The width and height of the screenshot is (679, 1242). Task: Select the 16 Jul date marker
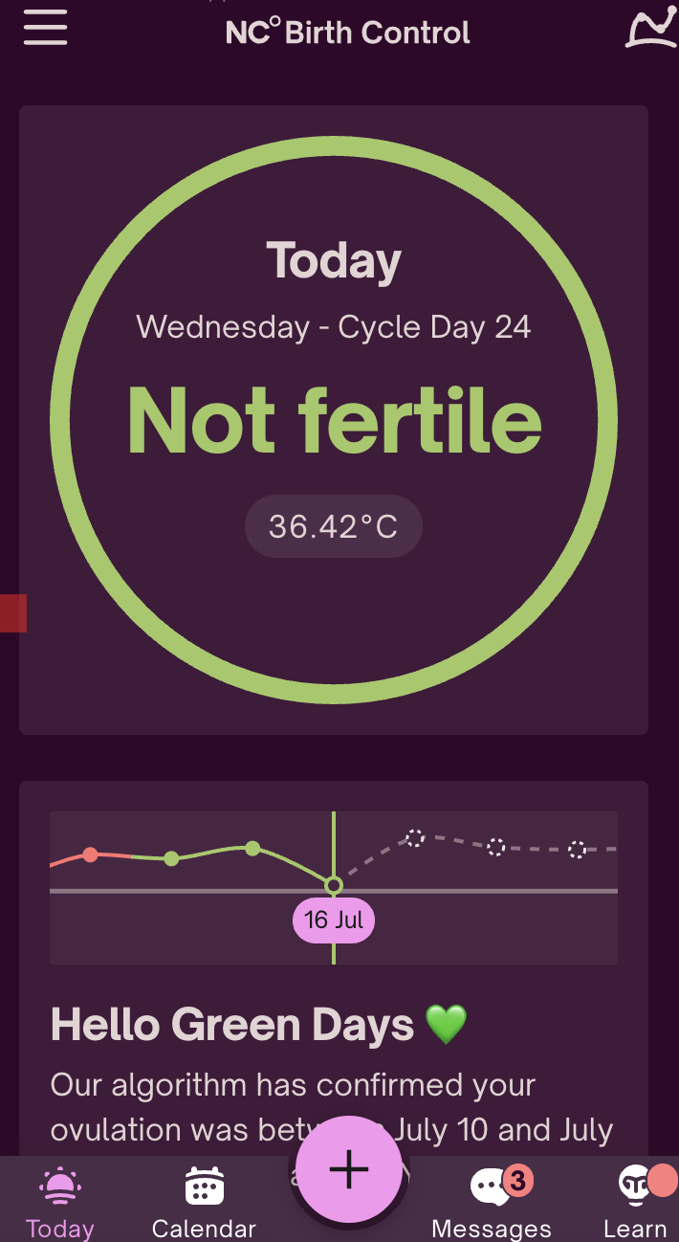(x=334, y=920)
